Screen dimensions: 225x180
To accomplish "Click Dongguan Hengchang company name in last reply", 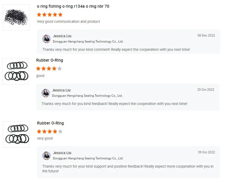I will click(88, 158).
